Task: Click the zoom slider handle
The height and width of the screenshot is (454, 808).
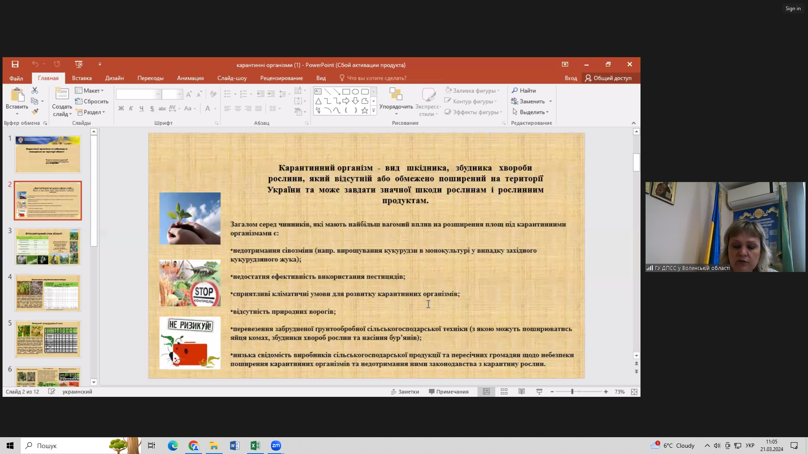Action: click(572, 392)
